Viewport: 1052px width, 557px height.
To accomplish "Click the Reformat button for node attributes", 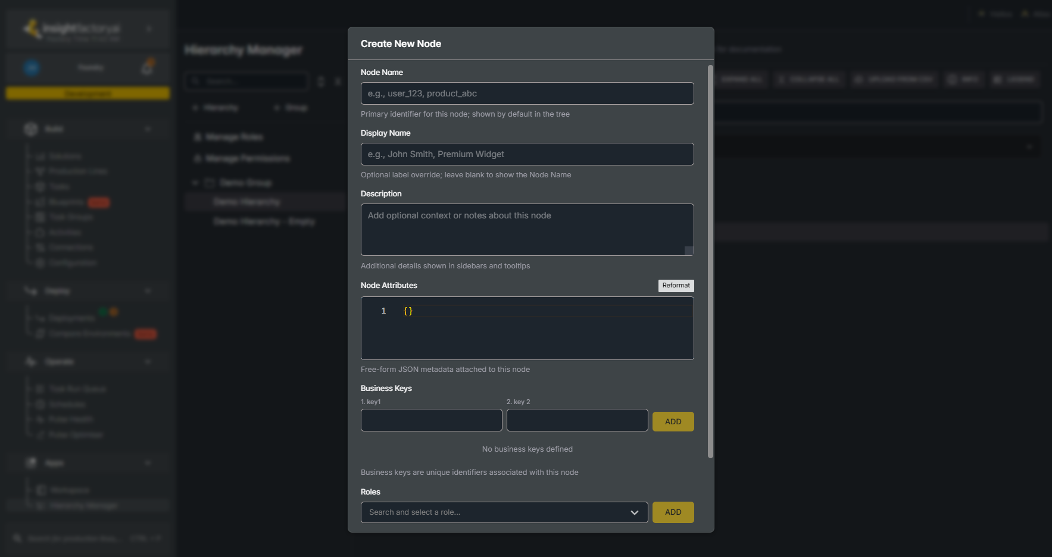I will 676,286.
